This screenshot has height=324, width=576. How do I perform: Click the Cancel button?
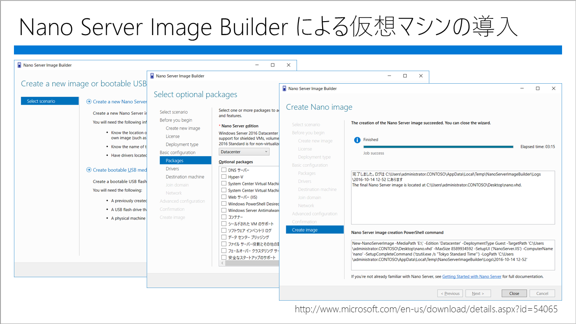[x=542, y=293]
